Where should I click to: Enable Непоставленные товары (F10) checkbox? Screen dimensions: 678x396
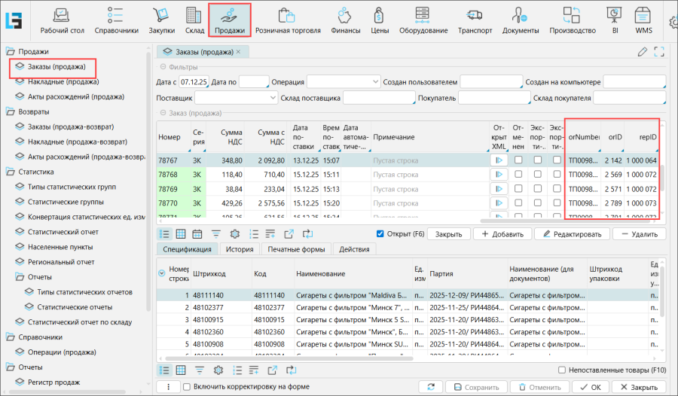(562, 370)
